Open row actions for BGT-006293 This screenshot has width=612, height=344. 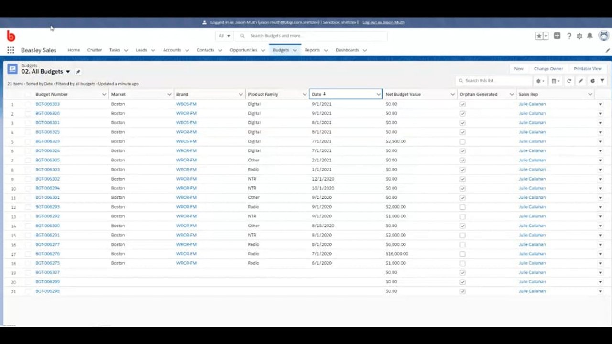click(601, 207)
